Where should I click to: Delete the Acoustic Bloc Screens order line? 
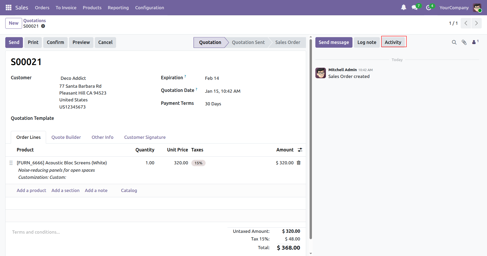[x=299, y=163]
